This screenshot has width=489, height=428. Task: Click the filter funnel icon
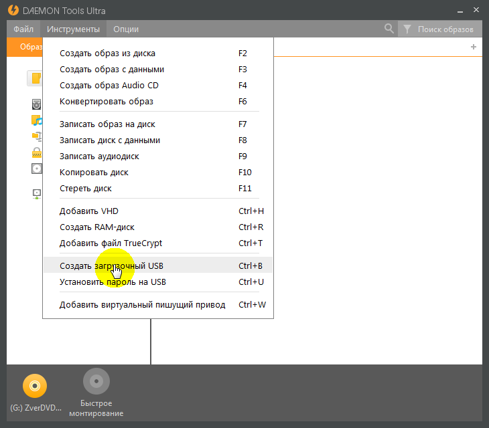pyautogui.click(x=407, y=29)
